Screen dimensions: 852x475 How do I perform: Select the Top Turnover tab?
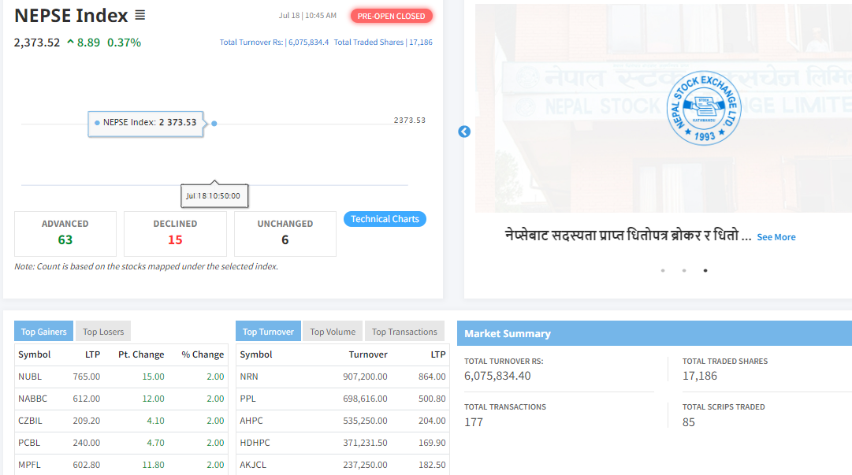[x=268, y=332]
